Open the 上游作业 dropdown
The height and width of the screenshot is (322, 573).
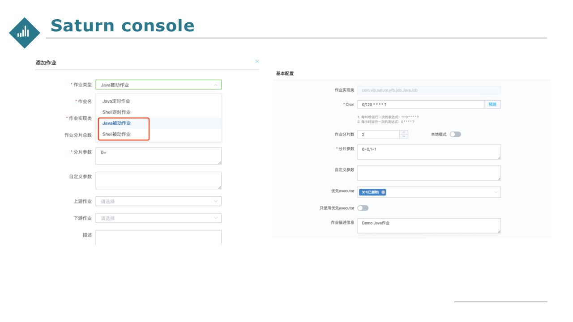point(158,201)
